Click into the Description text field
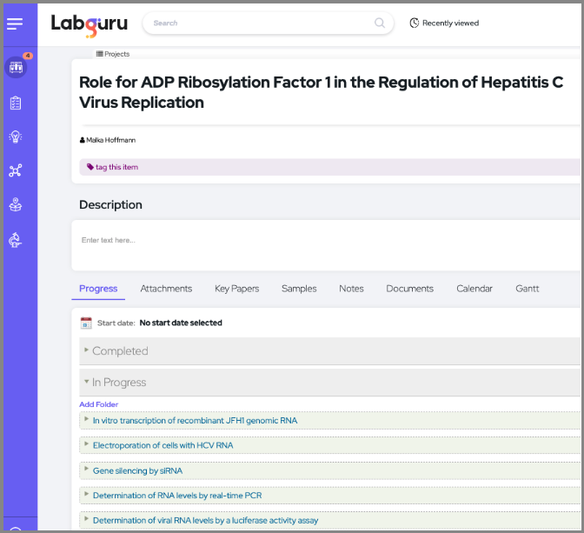584x533 pixels. click(326, 241)
